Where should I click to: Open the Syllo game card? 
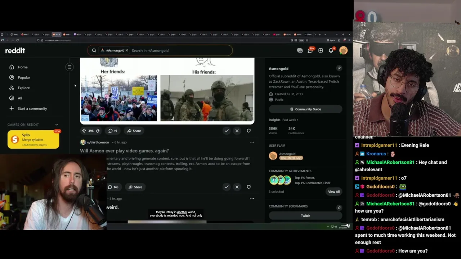pos(33,140)
